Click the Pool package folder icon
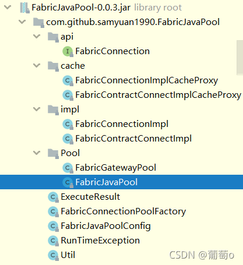 coord(53,153)
